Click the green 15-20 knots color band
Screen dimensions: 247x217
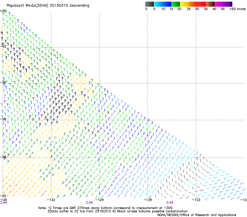pyautogui.click(x=176, y=4)
